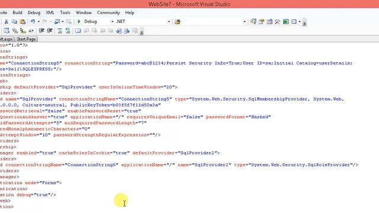
Task: Click the Copy icon in toolbar
Action: click(x=14, y=22)
